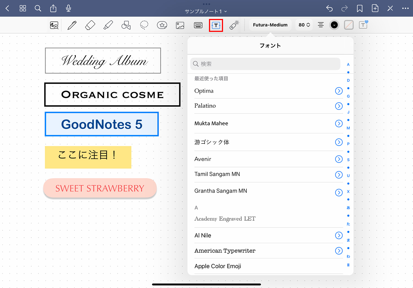The width and height of the screenshot is (413, 288).
Task: Select the SWEET STRAWBERRY text box
Action: coord(100,189)
